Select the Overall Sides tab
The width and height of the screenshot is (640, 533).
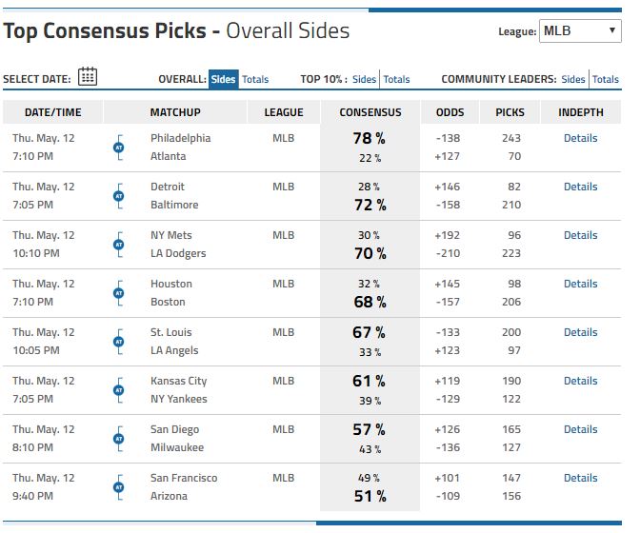(223, 80)
